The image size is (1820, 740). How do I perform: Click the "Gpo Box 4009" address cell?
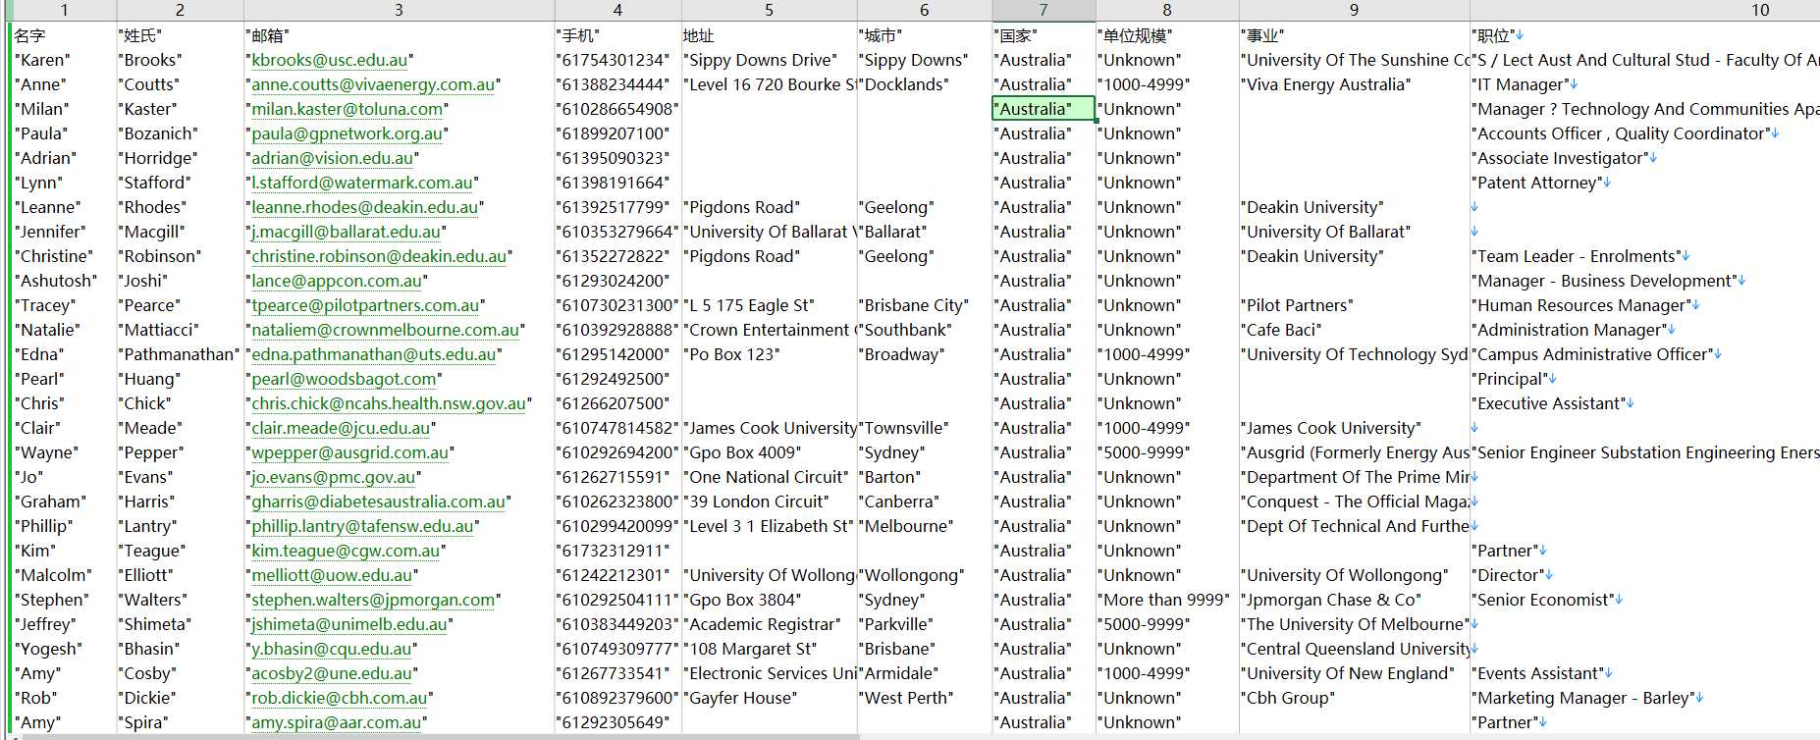pyautogui.click(x=770, y=452)
